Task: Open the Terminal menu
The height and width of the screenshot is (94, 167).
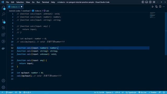Action: (x=45, y=2)
